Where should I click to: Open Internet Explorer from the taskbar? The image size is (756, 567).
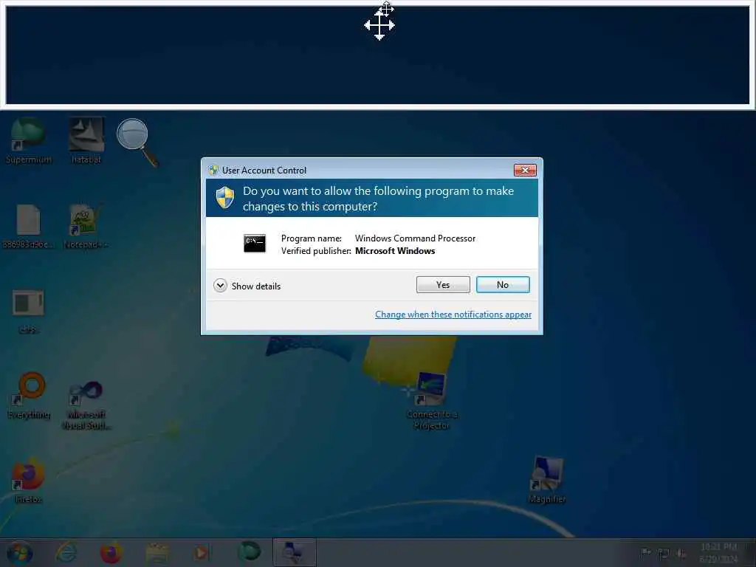point(66,552)
